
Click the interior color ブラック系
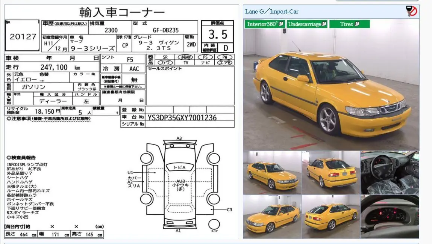pos(87,89)
